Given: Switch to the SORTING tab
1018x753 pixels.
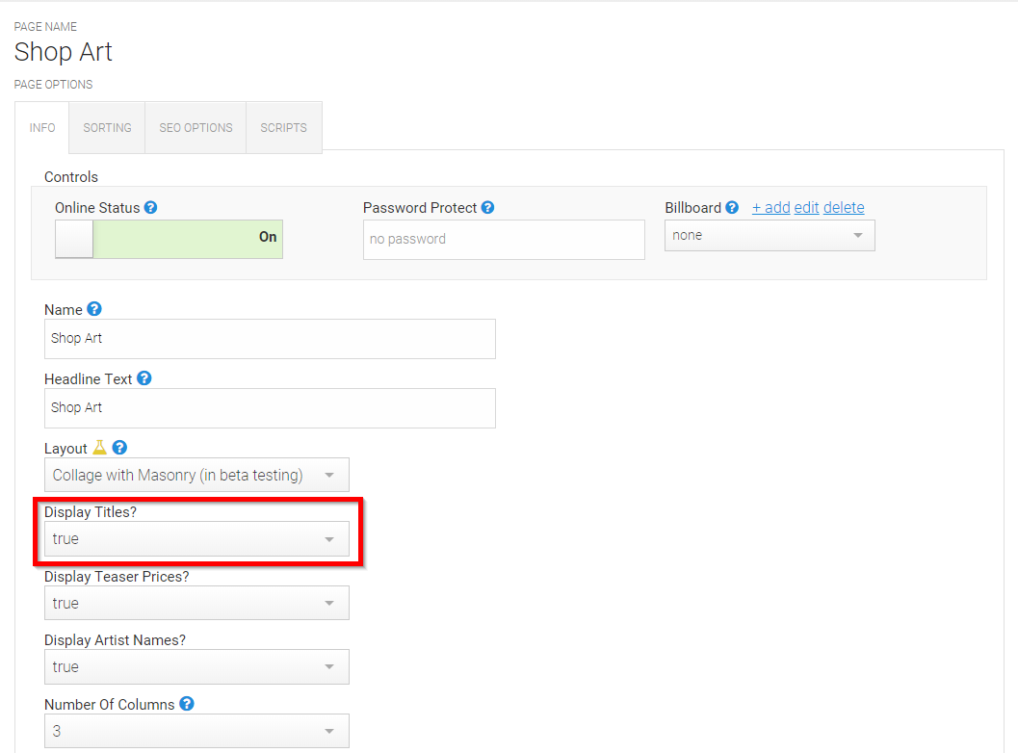Looking at the screenshot, I should point(107,128).
